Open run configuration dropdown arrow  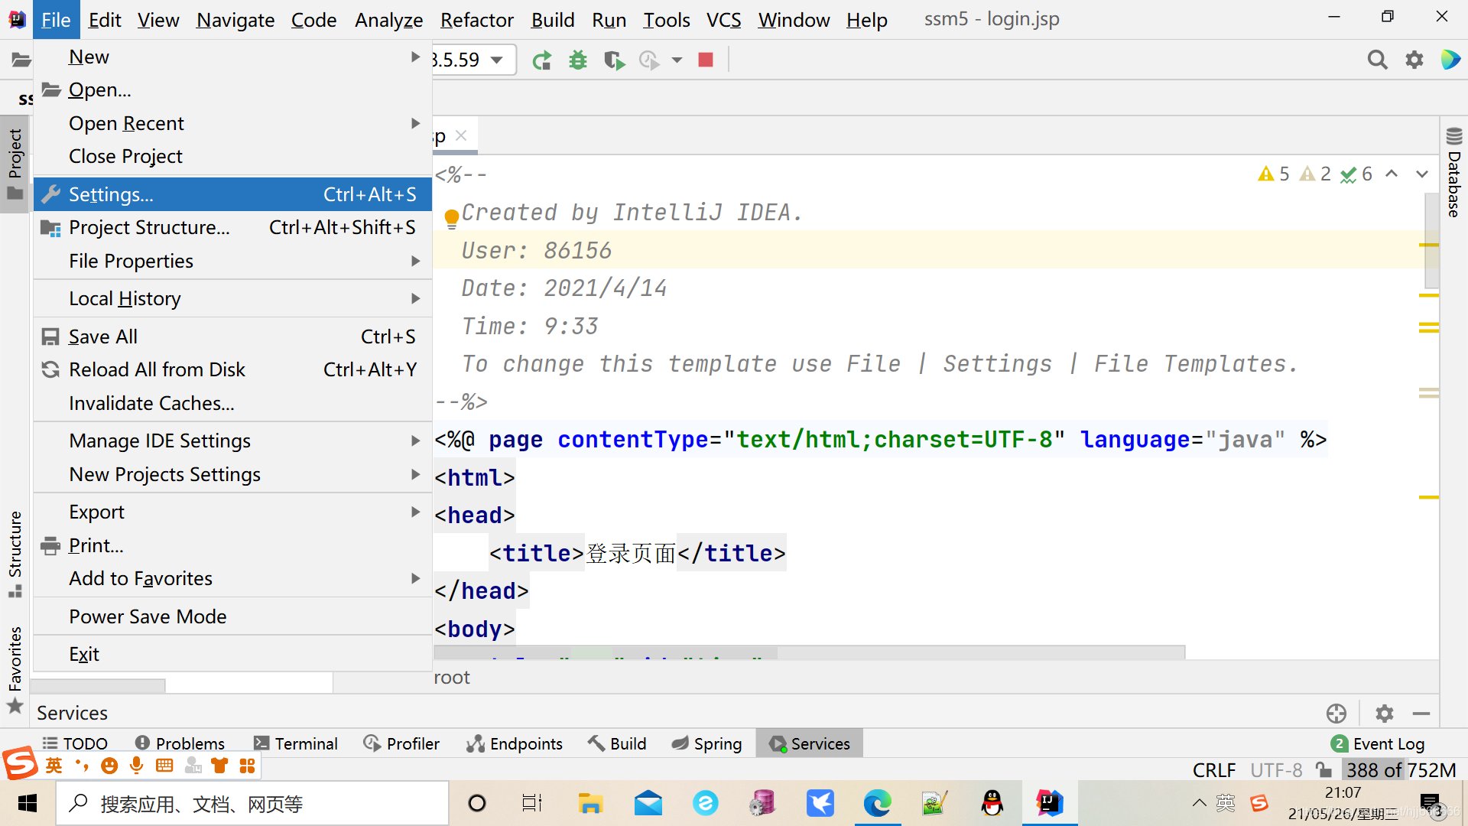(x=497, y=60)
